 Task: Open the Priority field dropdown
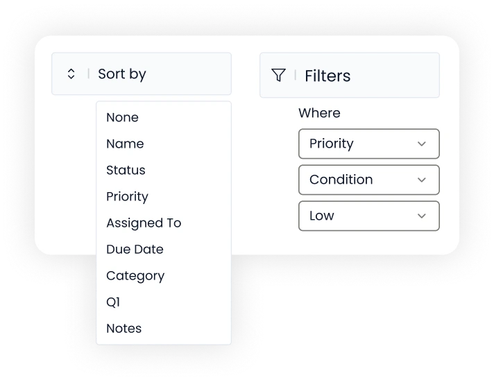[x=369, y=144]
